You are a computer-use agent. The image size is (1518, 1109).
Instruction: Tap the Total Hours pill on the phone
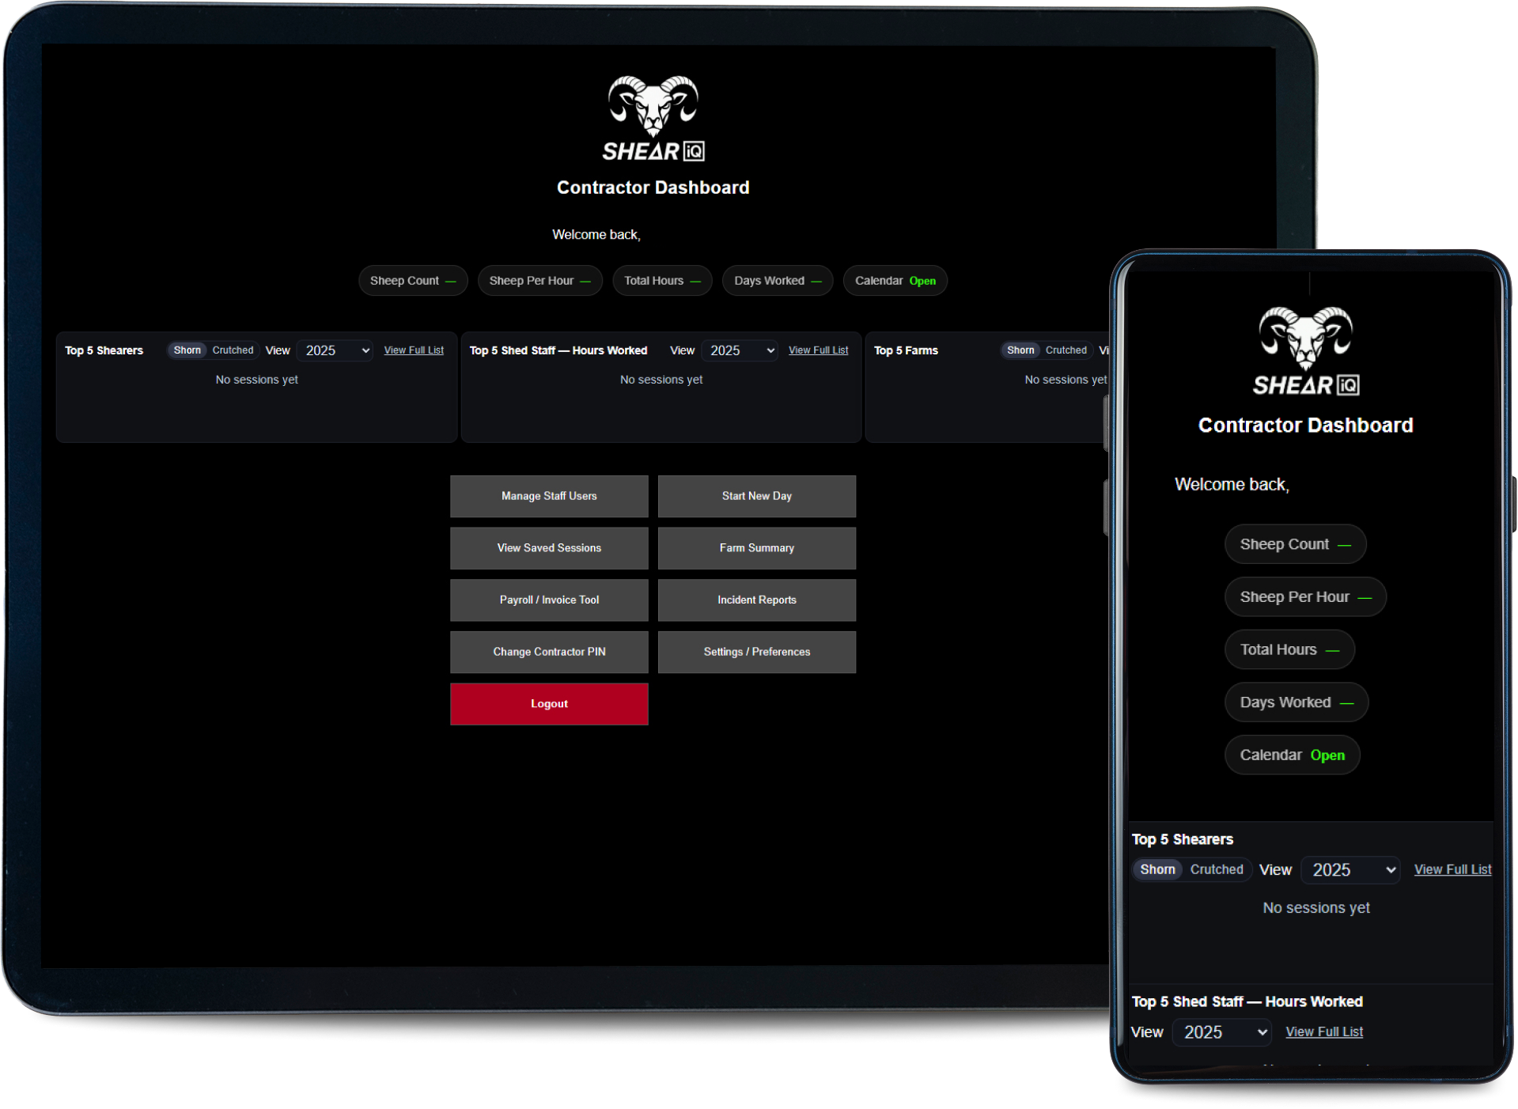(x=1289, y=649)
